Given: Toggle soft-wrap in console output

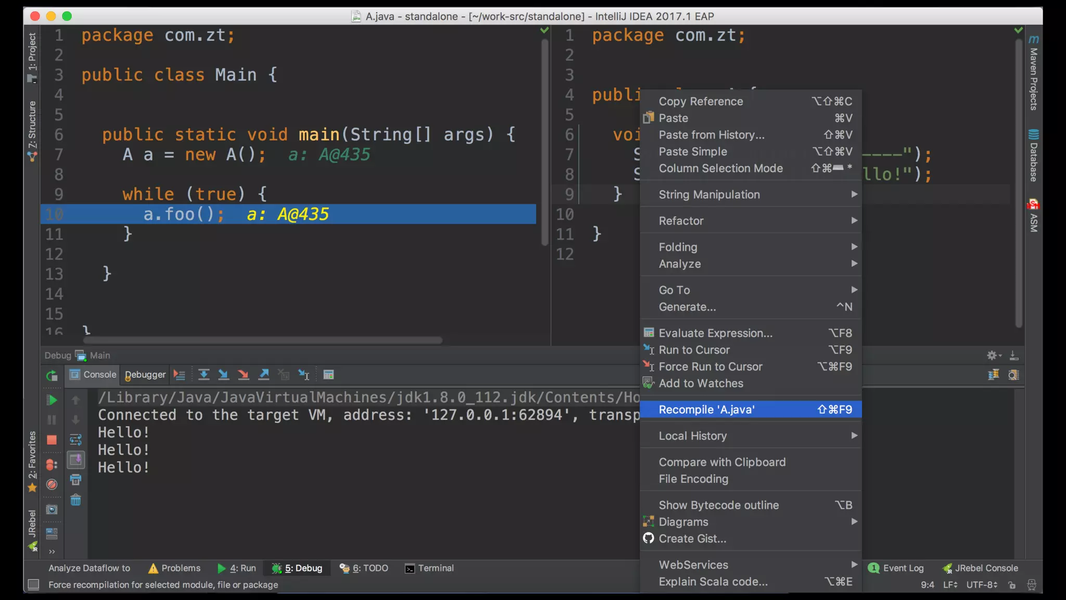Looking at the screenshot, I should click(75, 440).
